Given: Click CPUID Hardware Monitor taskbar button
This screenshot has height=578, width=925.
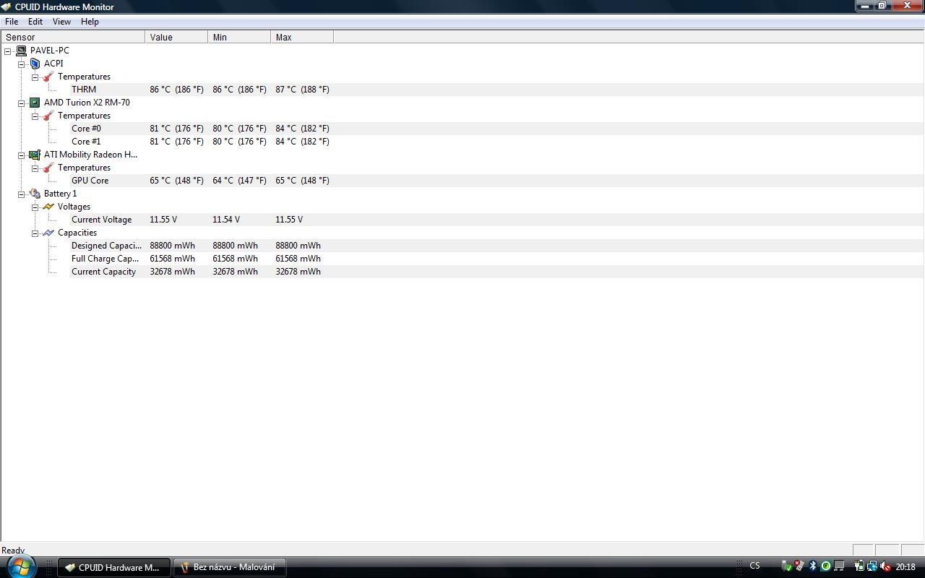Looking at the screenshot, I should (114, 567).
